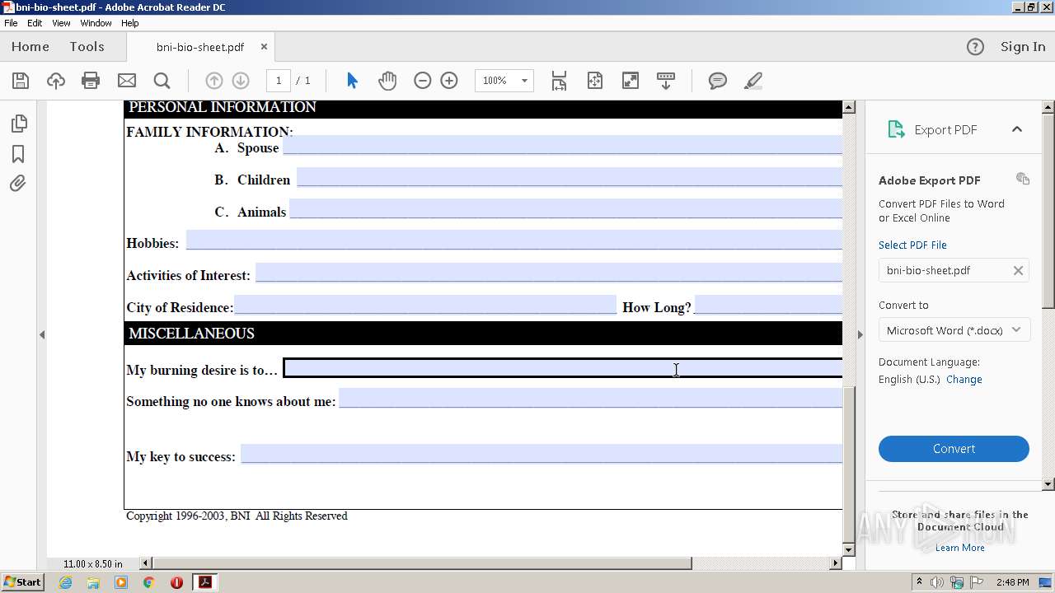Open Find text with the magnifier icon
This screenshot has width=1055, height=593.
(x=162, y=81)
